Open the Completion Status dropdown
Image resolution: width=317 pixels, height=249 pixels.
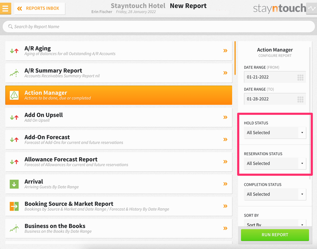tap(275, 194)
